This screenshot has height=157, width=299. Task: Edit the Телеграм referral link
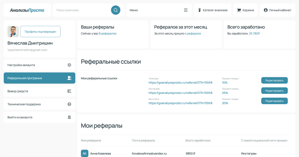(x=274, y=81)
